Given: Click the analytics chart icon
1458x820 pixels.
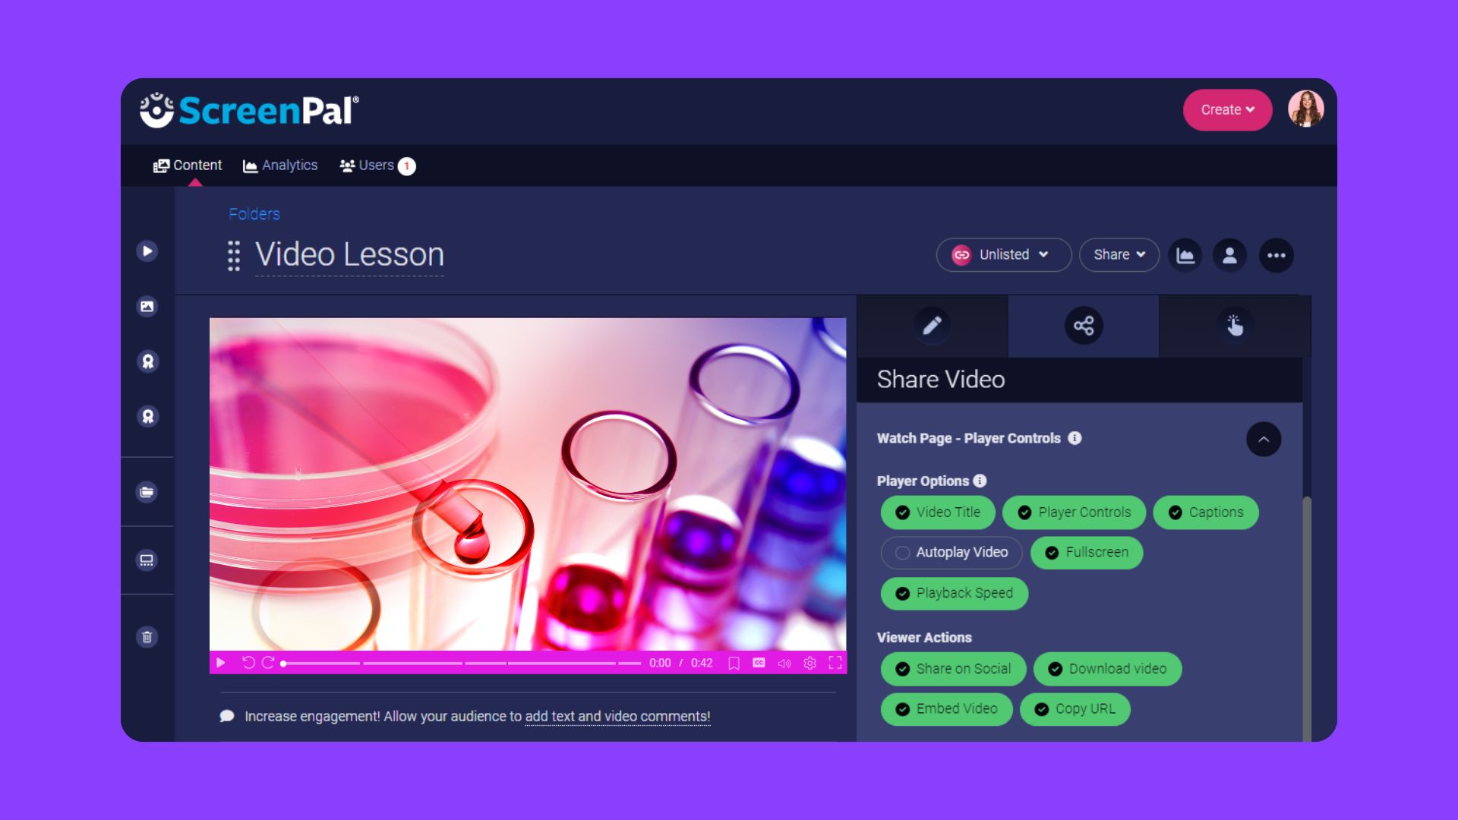Looking at the screenshot, I should [x=1185, y=254].
